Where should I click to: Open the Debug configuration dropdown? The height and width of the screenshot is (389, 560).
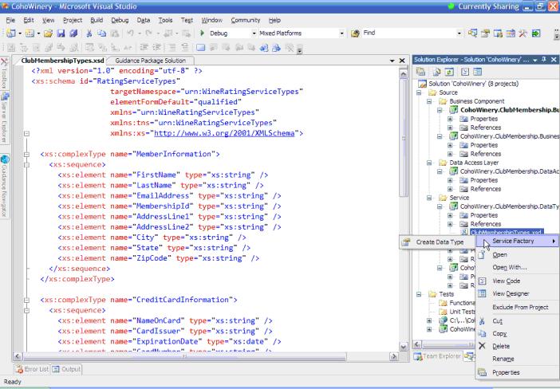[254, 33]
